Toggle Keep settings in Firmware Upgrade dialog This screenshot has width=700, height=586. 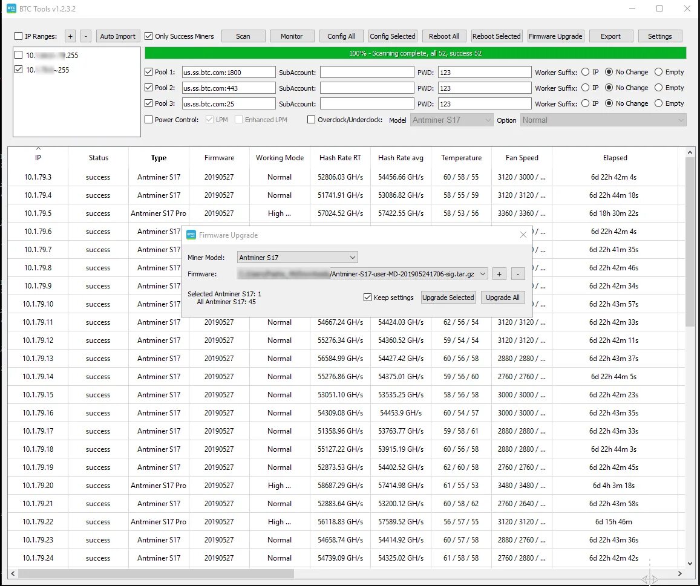point(367,298)
